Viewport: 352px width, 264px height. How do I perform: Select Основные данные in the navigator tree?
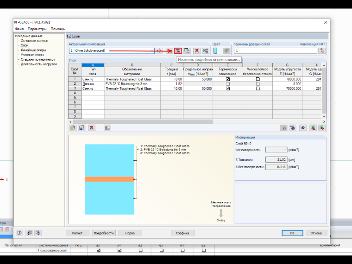click(34, 41)
